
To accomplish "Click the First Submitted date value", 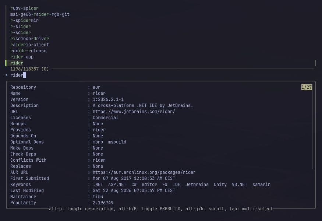I will [134, 178].
